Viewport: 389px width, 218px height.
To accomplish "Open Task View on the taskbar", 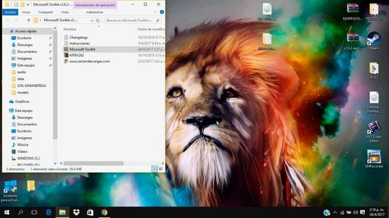I will click(34, 213).
